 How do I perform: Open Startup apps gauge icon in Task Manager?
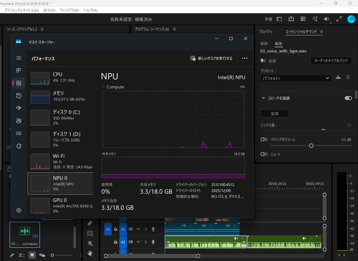[19, 108]
